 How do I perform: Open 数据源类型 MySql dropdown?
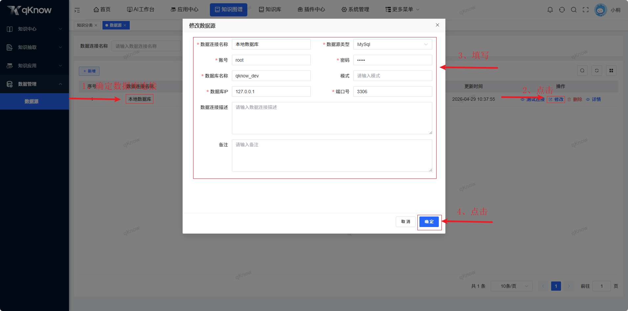[392, 44]
